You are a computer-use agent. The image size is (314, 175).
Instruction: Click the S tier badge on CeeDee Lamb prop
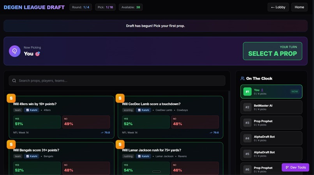[120, 98]
